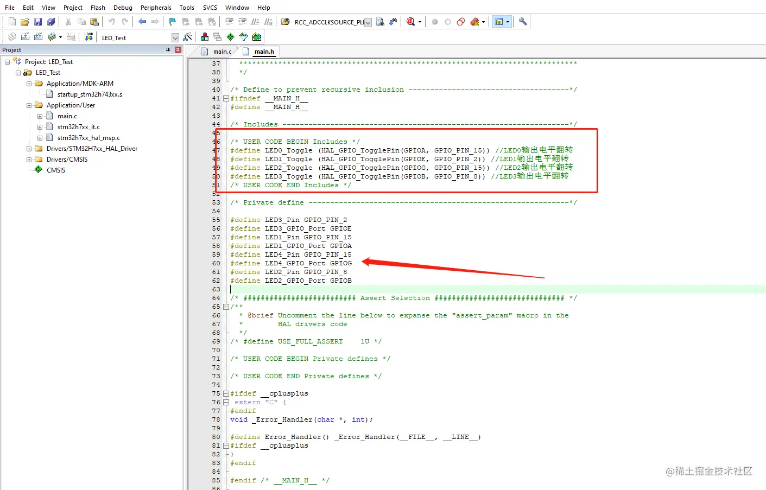
Task: Click the Translate current file icon
Action: [x=12, y=37]
